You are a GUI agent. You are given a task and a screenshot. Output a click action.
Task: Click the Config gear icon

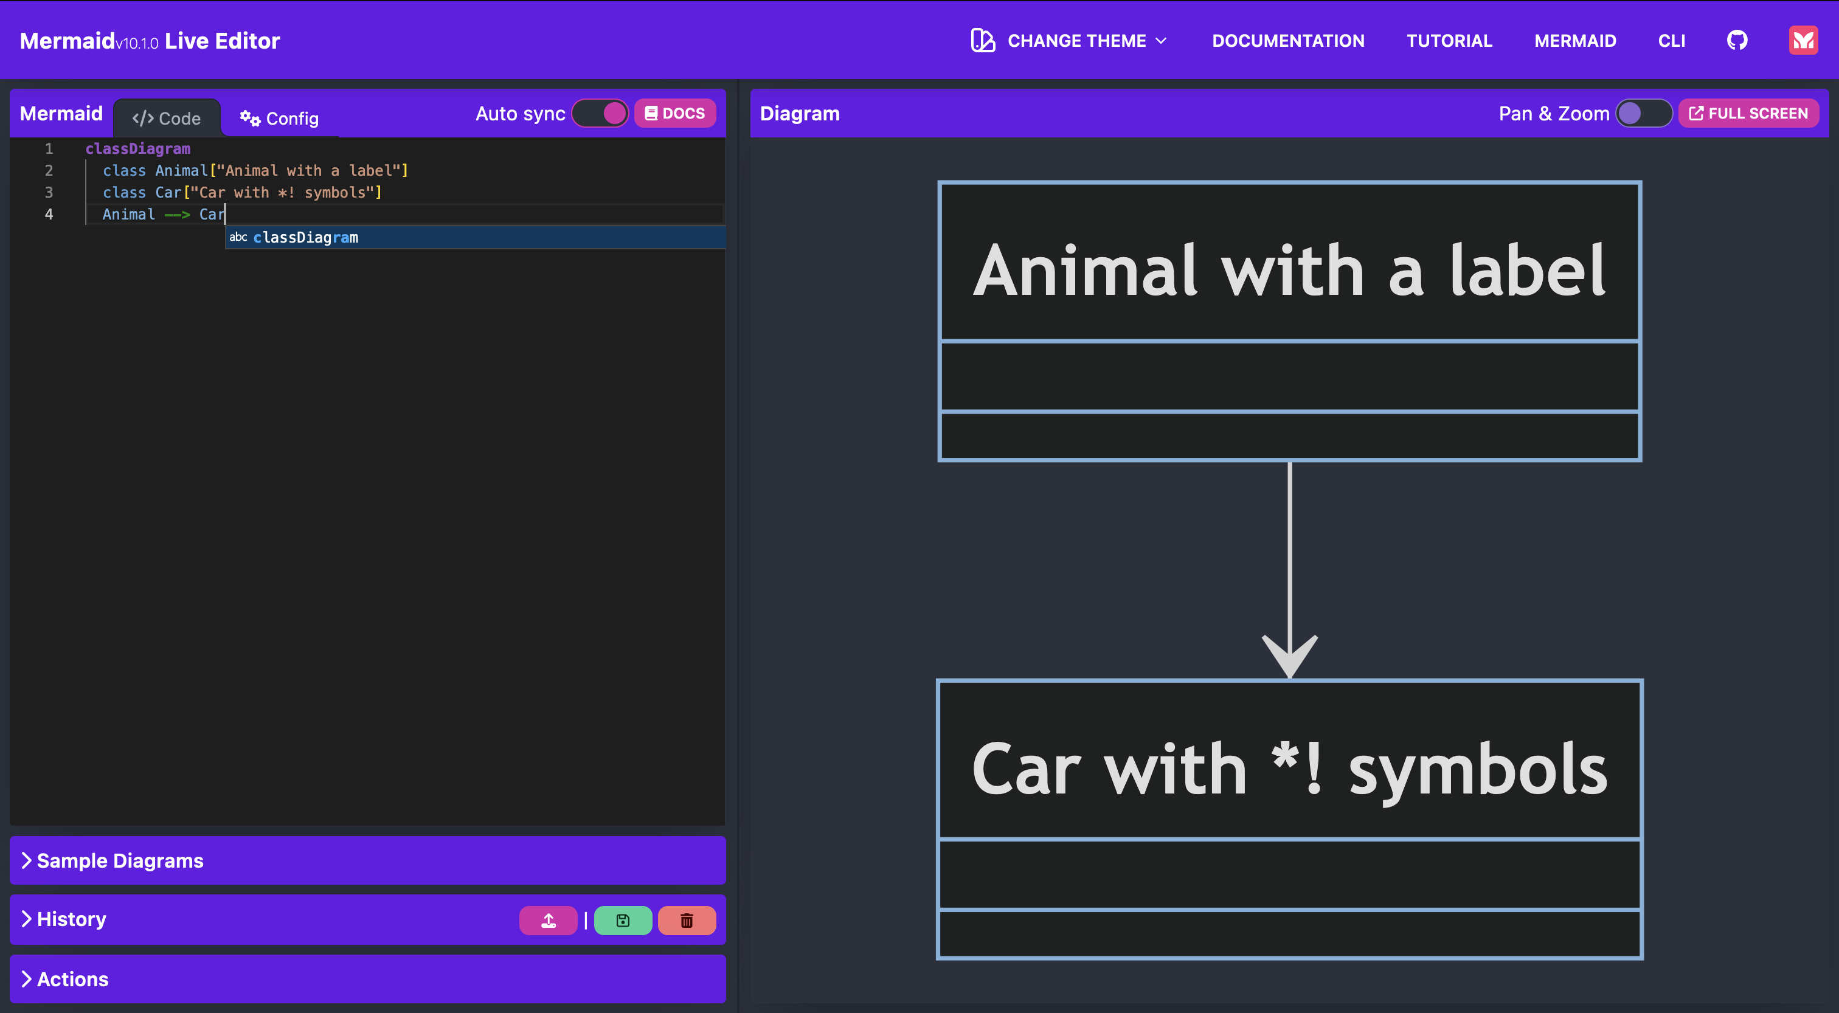pyautogui.click(x=250, y=118)
